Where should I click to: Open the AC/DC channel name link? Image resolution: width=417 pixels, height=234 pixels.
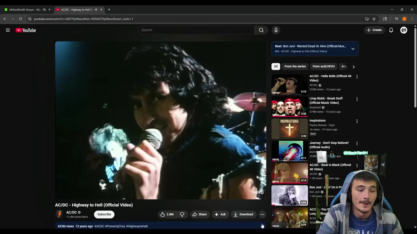[x=72, y=212]
